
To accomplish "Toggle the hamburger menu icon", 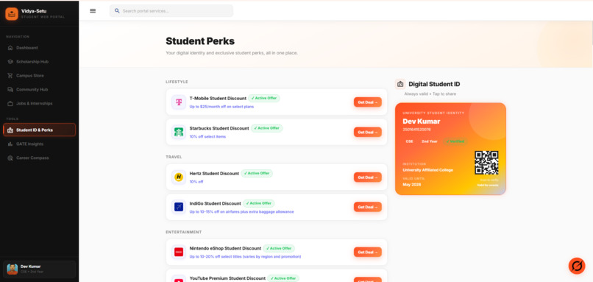I will (x=93, y=10).
